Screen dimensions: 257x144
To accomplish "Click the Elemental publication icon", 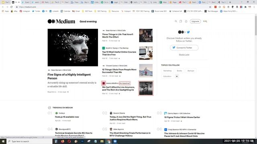I will 165,130.
